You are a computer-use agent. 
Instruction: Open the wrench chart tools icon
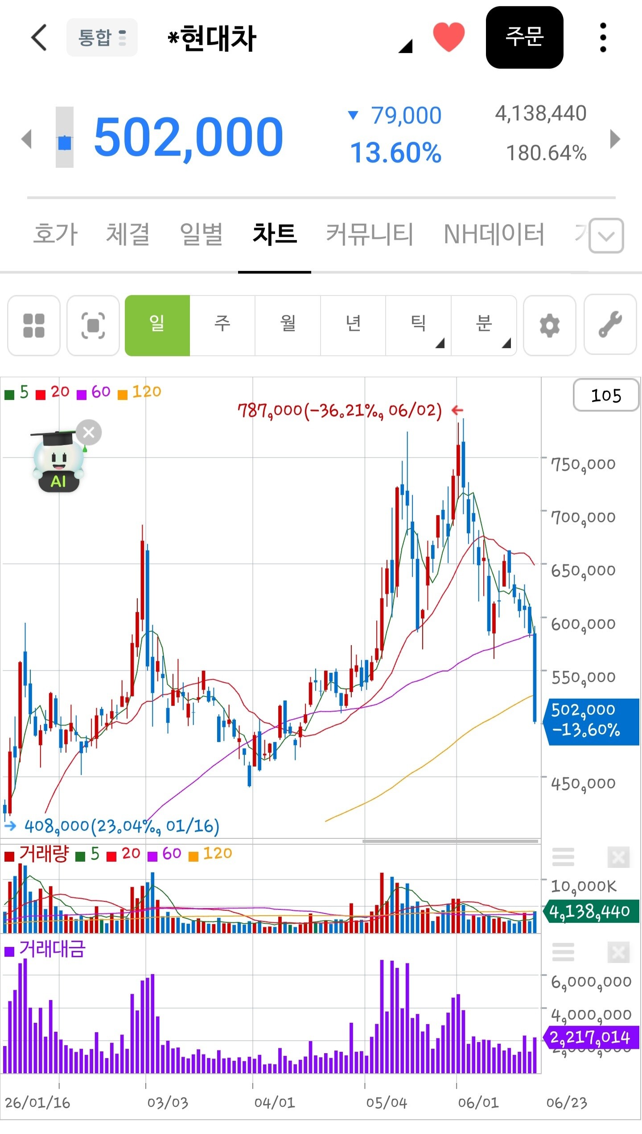point(610,325)
